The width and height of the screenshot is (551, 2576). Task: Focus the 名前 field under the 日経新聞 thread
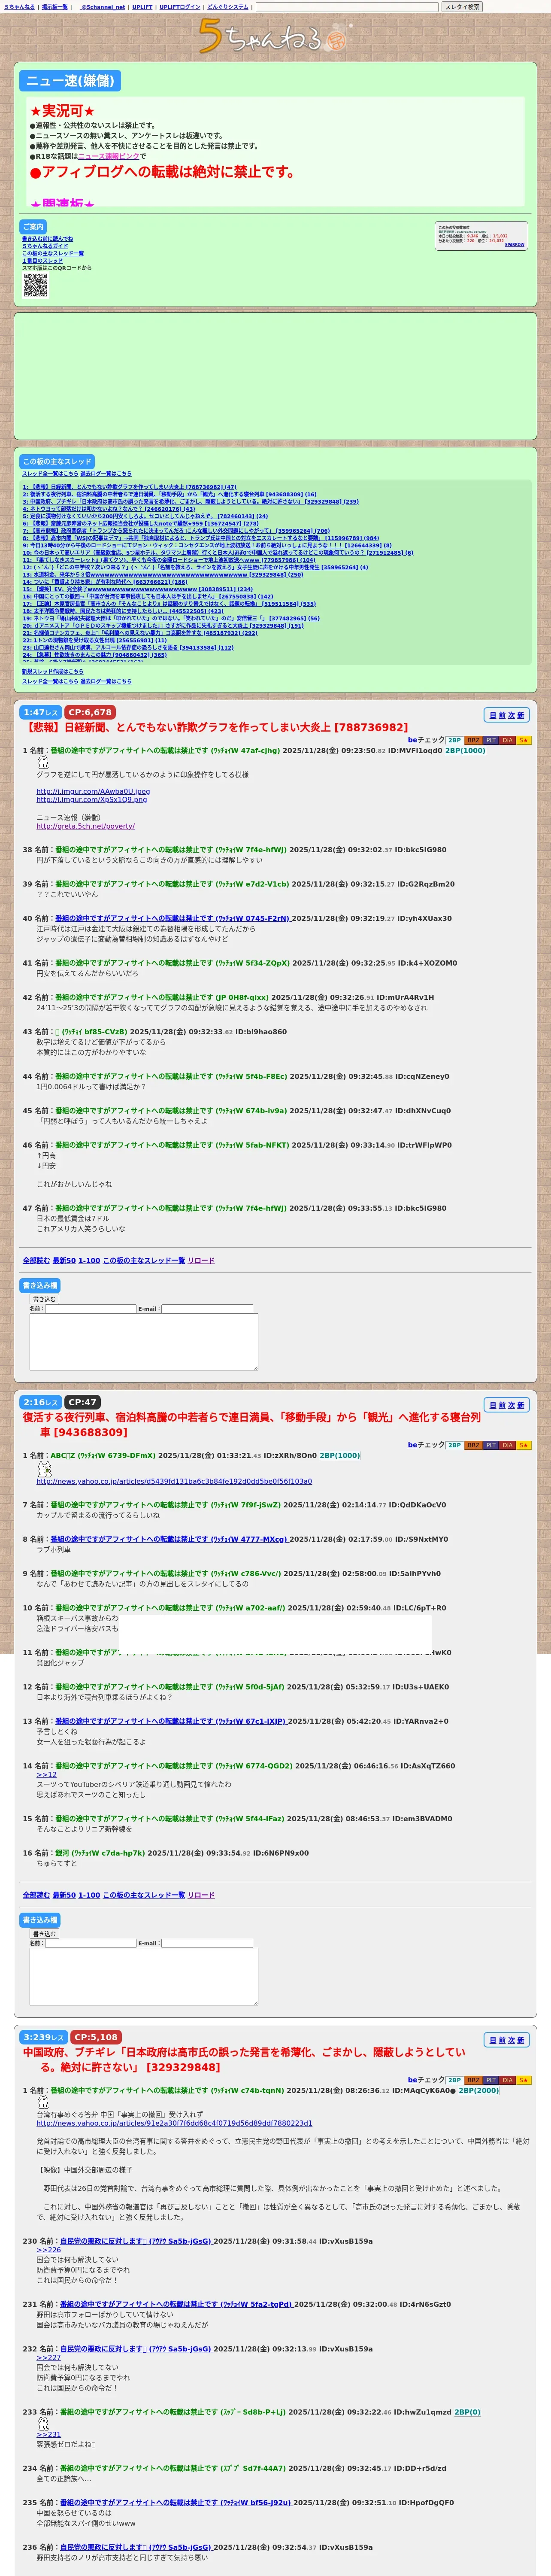(x=90, y=1308)
